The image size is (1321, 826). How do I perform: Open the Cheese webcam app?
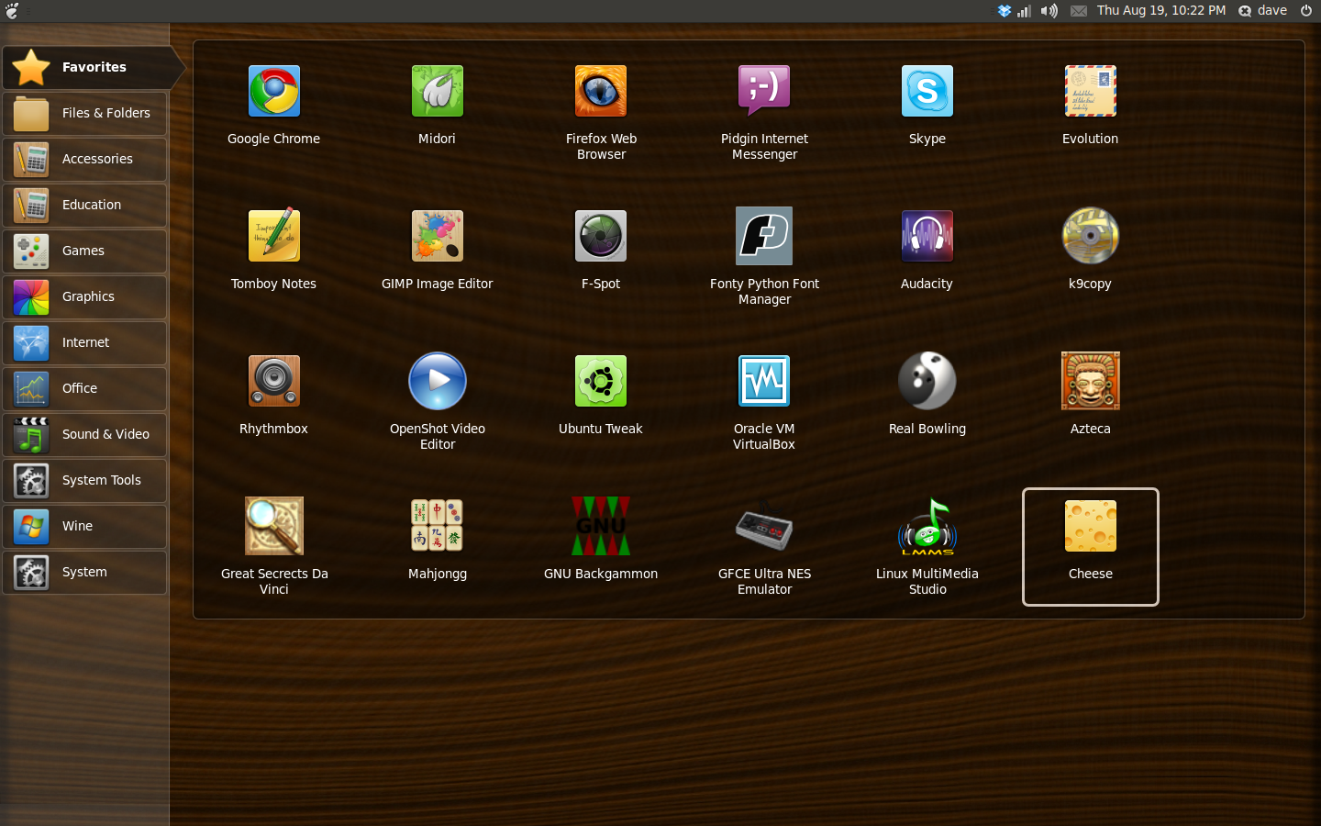1091,547
